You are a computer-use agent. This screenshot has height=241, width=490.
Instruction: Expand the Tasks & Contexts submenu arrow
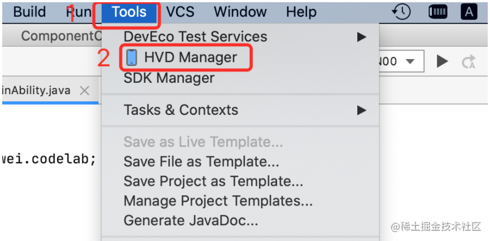click(x=361, y=110)
